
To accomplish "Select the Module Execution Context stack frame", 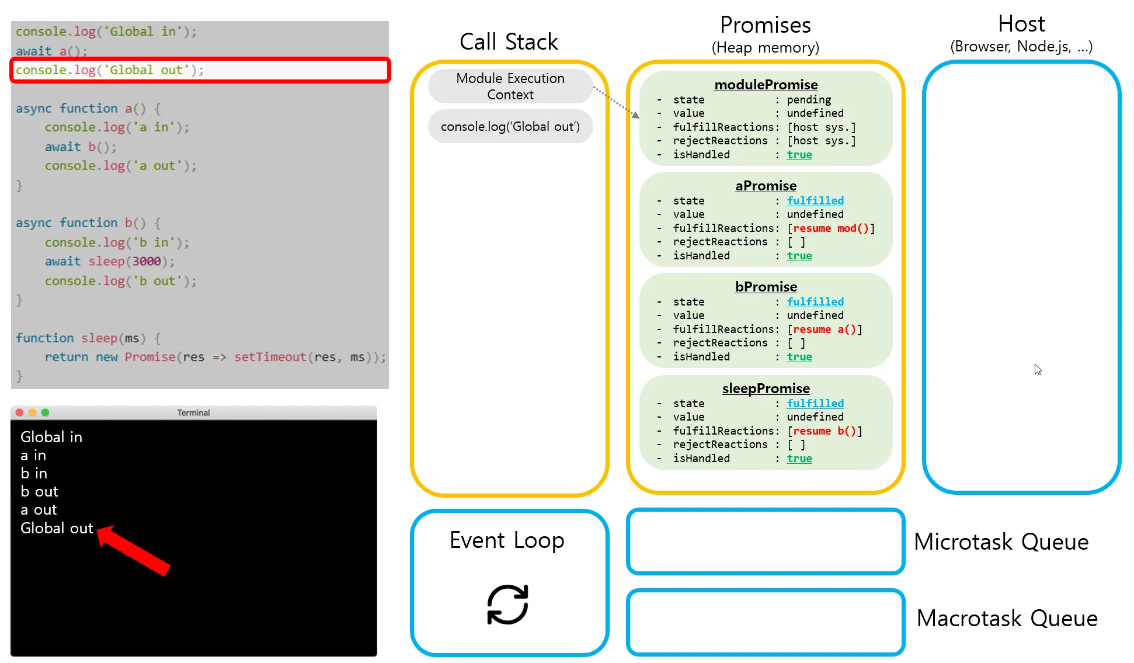I will click(510, 86).
